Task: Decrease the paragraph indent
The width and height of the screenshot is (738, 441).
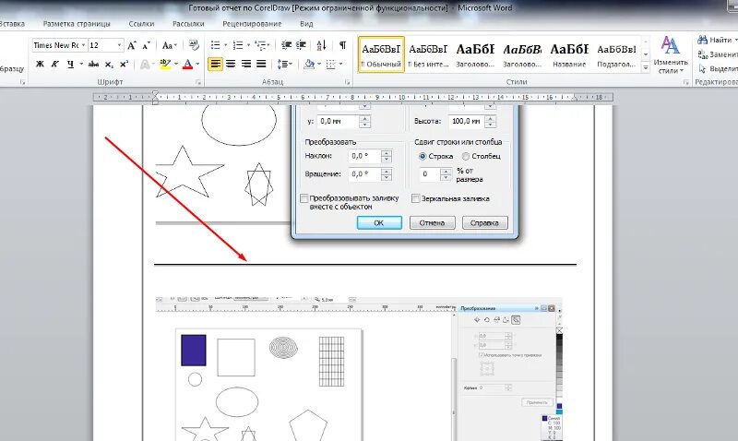Action: pyautogui.click(x=286, y=45)
